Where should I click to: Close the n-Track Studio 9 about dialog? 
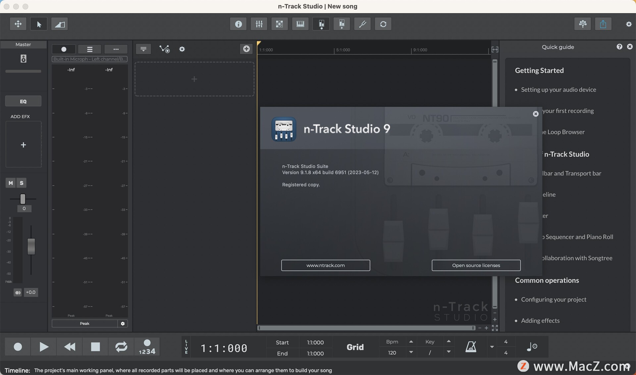pos(536,114)
